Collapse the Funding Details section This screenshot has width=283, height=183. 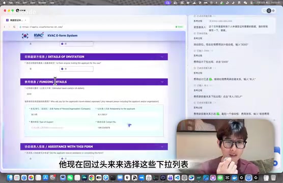pos(162,82)
